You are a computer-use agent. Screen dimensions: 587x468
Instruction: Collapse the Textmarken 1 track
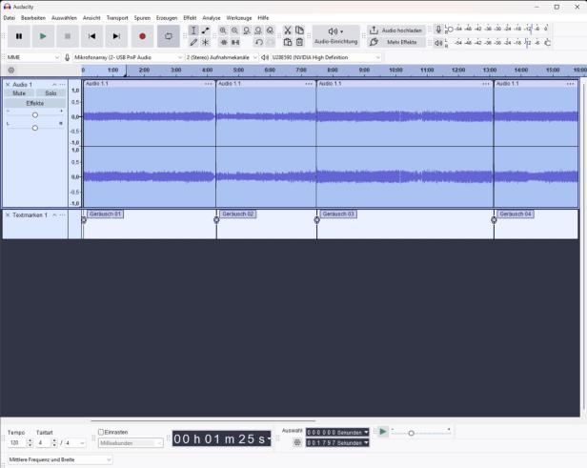point(54,214)
